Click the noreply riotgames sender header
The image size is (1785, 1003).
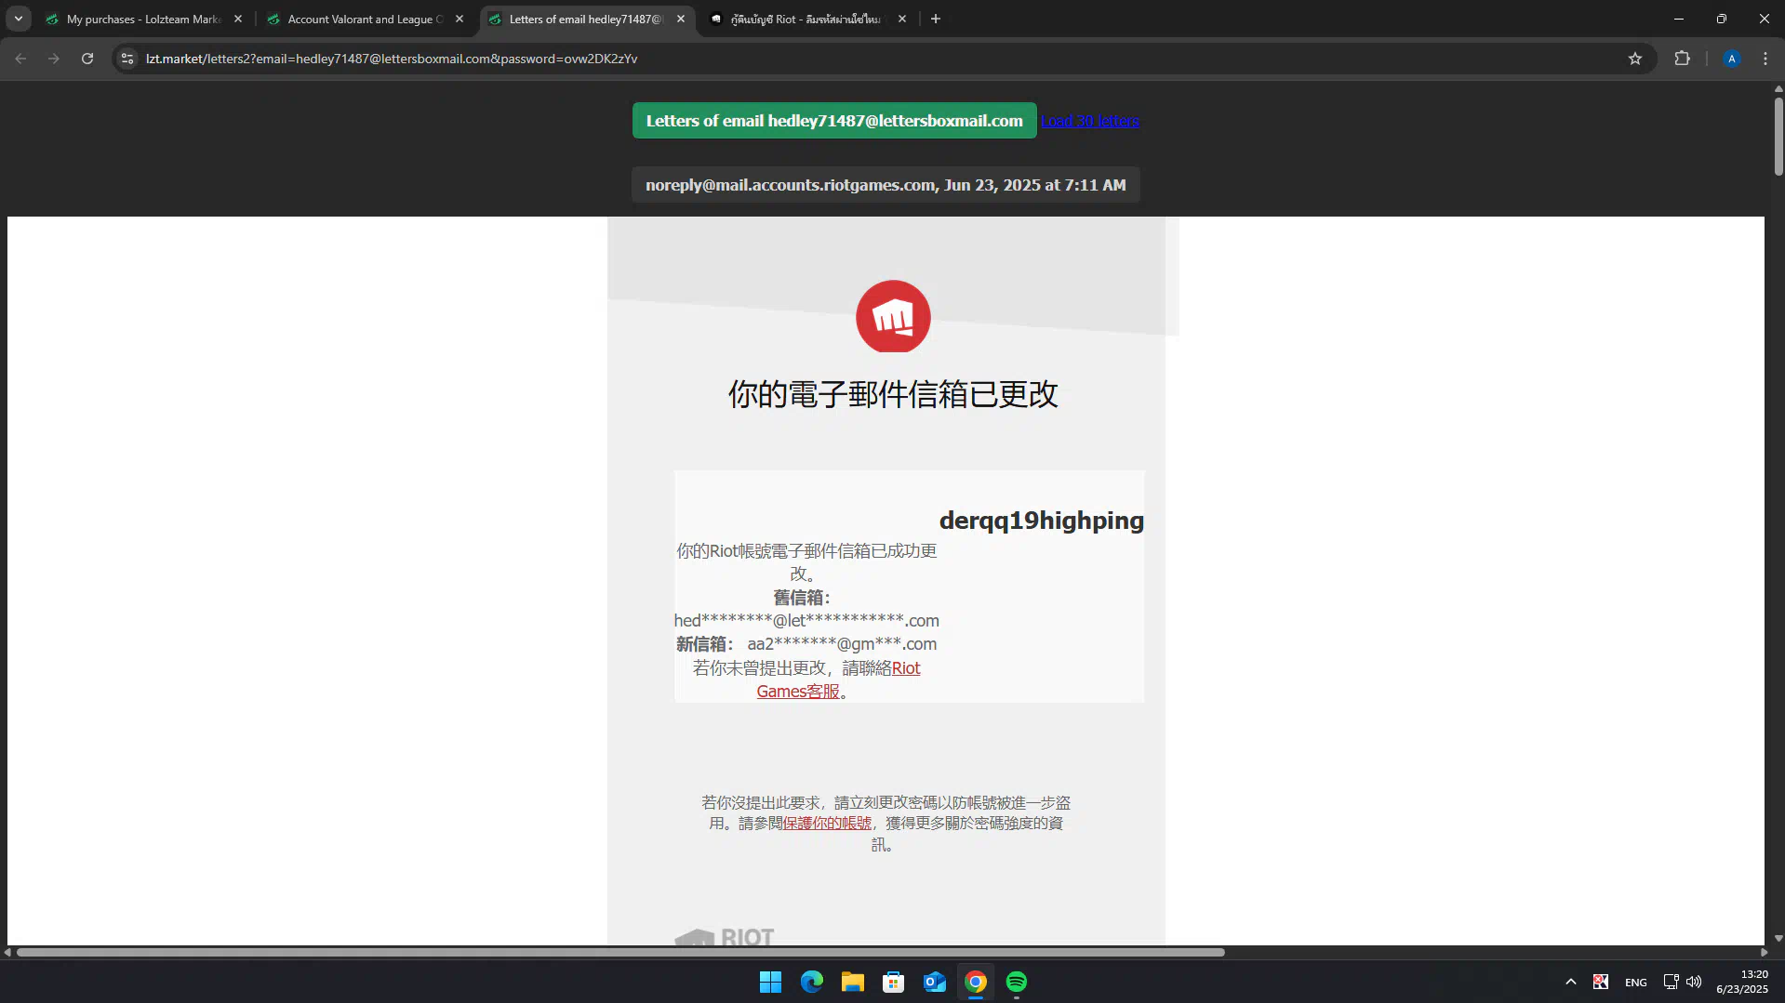click(886, 185)
